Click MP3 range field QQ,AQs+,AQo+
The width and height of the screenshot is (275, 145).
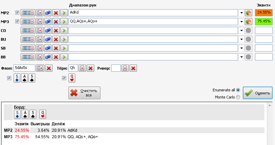(153, 22)
